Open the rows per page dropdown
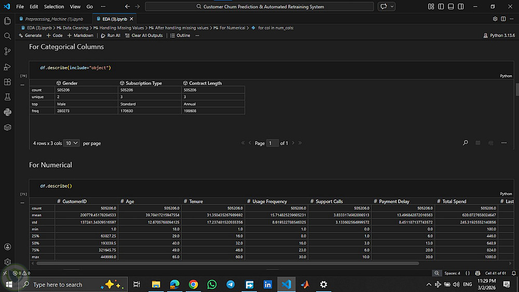 pos(72,143)
